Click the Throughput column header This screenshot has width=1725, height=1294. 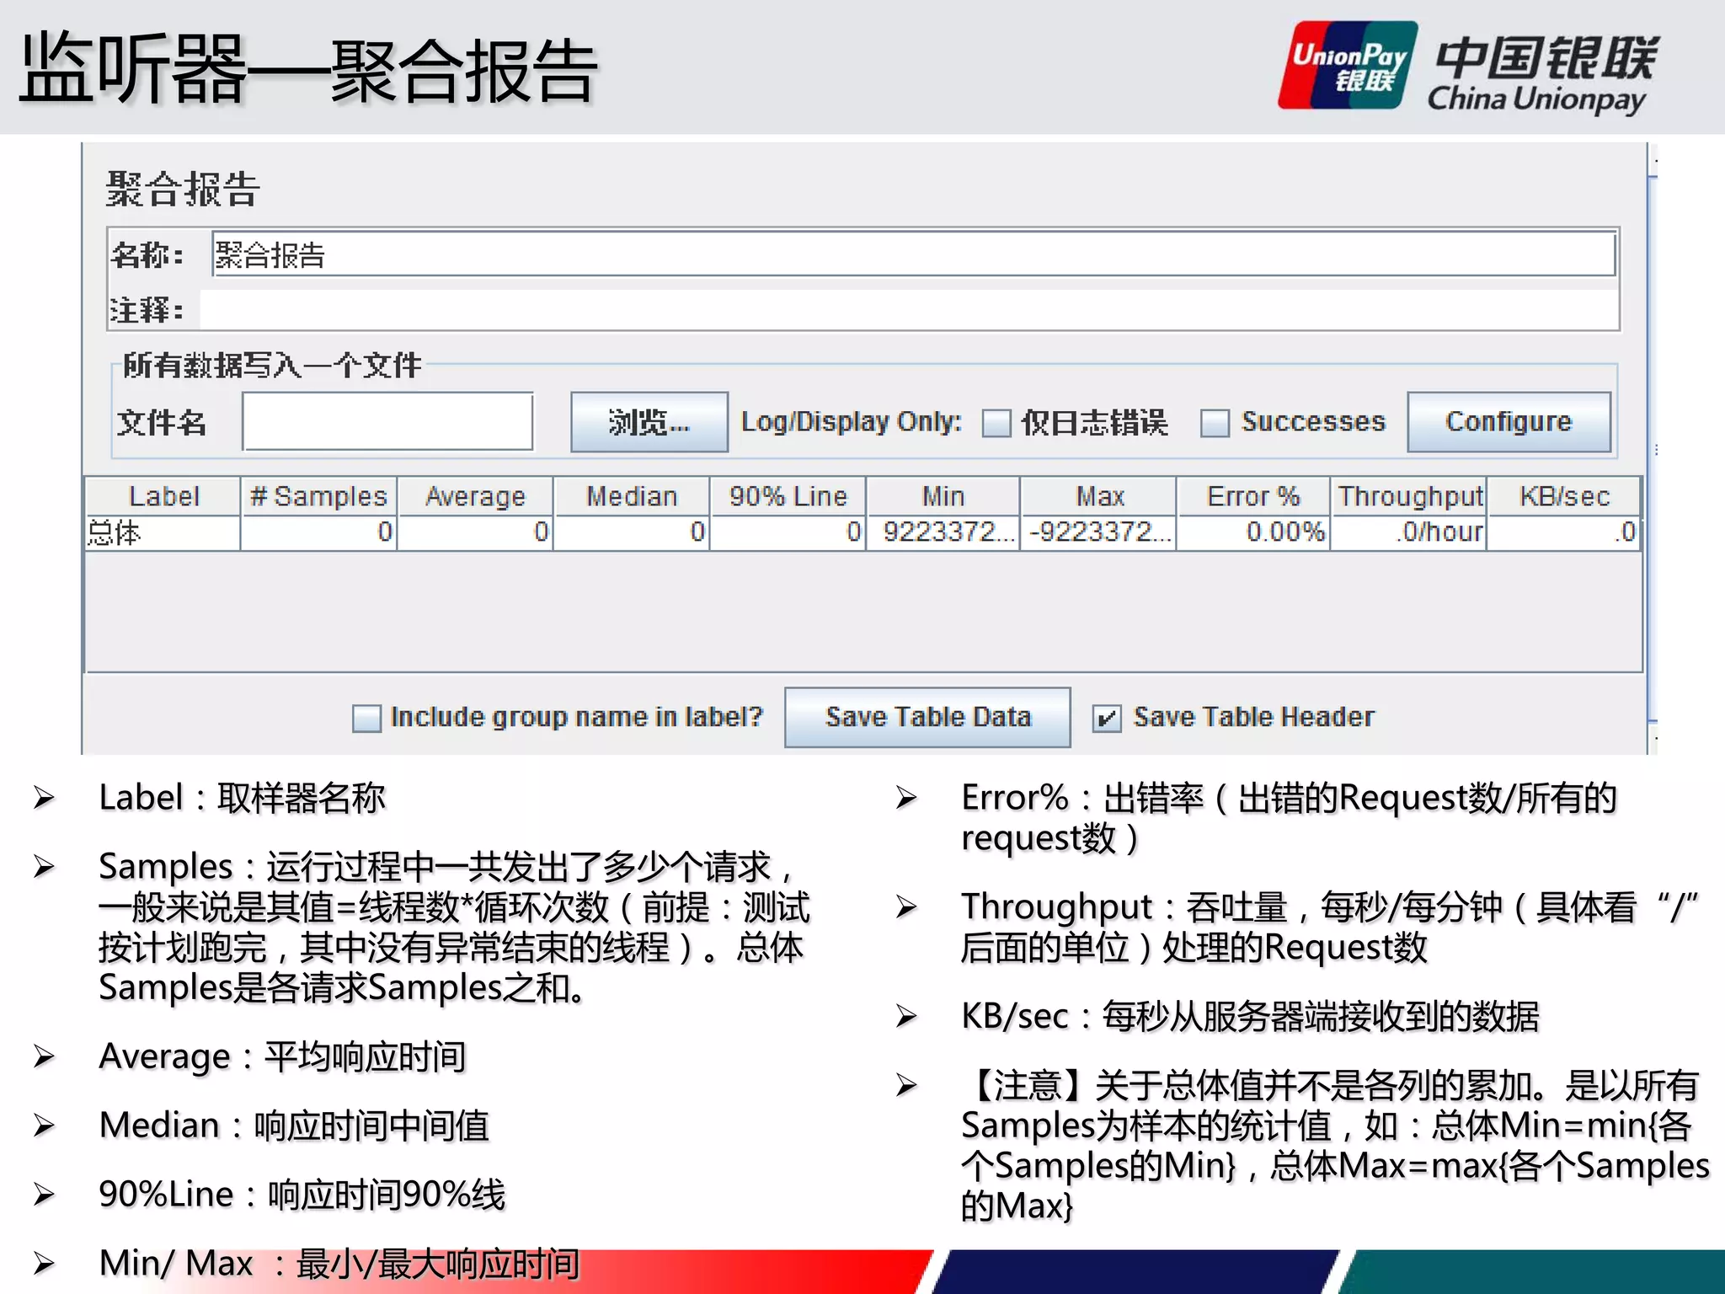pyautogui.click(x=1409, y=496)
